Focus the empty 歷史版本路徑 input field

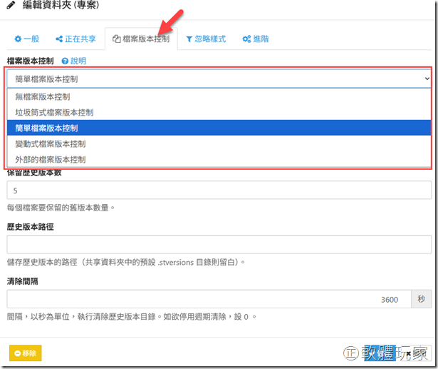pyautogui.click(x=219, y=245)
